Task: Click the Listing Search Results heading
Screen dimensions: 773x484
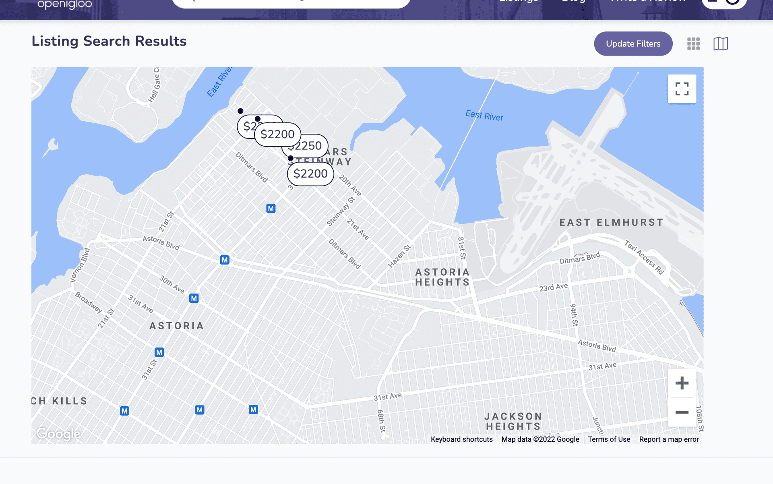Action: tap(109, 41)
